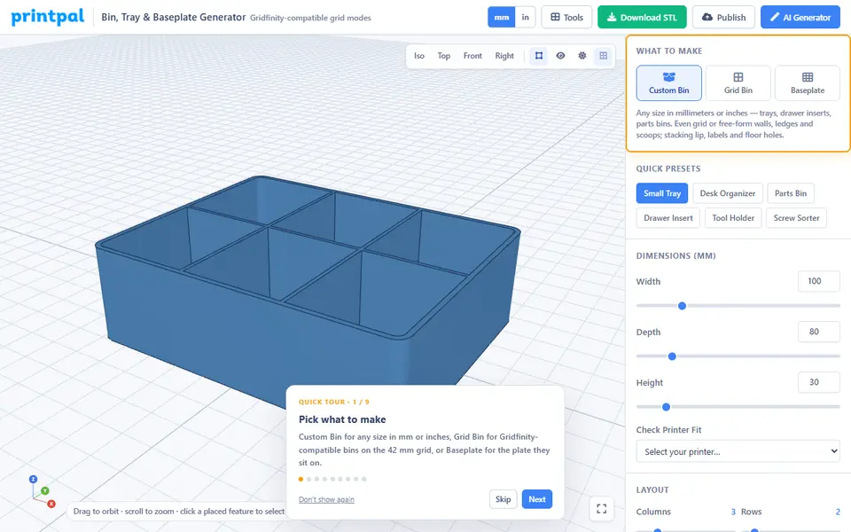Choose the Tool Holder preset
Image resolution: width=851 pixels, height=532 pixels.
point(733,218)
